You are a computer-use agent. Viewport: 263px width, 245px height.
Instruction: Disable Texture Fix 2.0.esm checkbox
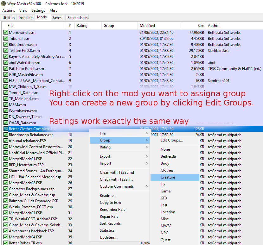5,51
